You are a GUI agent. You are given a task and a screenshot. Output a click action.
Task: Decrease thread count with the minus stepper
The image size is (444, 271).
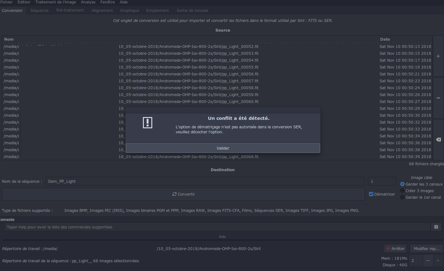(428, 261)
